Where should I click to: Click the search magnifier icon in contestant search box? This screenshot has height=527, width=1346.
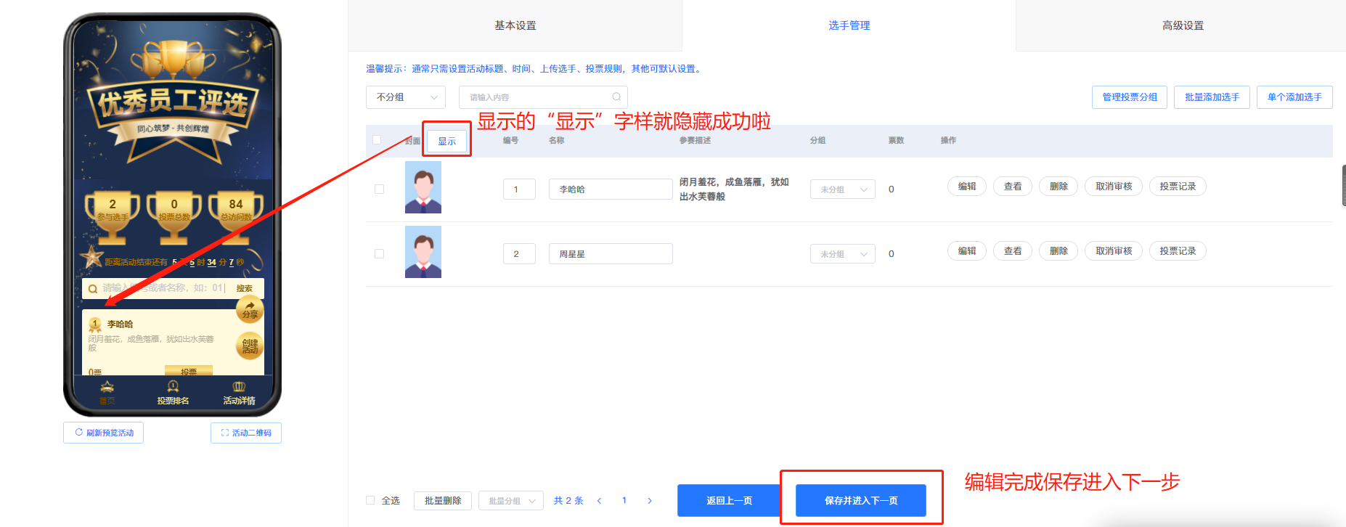pos(616,97)
